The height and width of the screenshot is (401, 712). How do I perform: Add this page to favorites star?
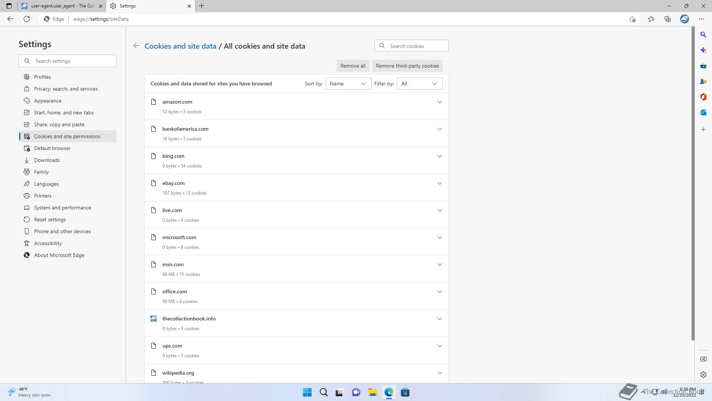point(632,19)
